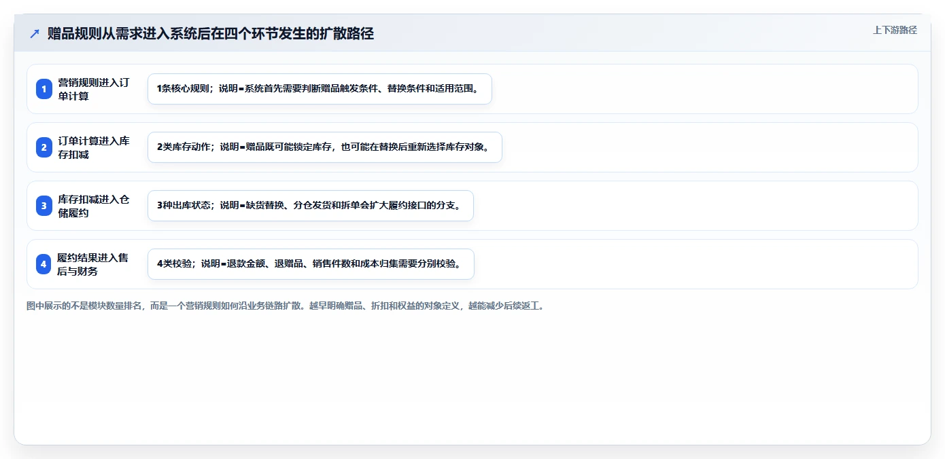Screen dimensions: 945x459
Task: Select the 营销规则进入订单计算 step label
Action: pyautogui.click(x=94, y=89)
